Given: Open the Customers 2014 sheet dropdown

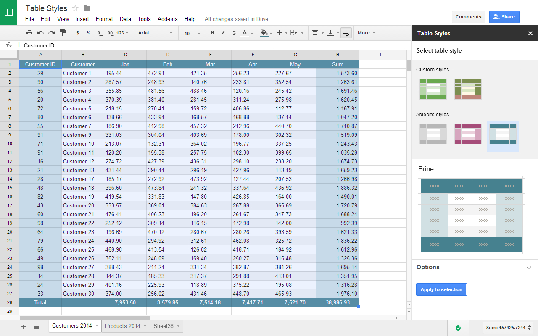Looking at the screenshot, I should point(95,325).
